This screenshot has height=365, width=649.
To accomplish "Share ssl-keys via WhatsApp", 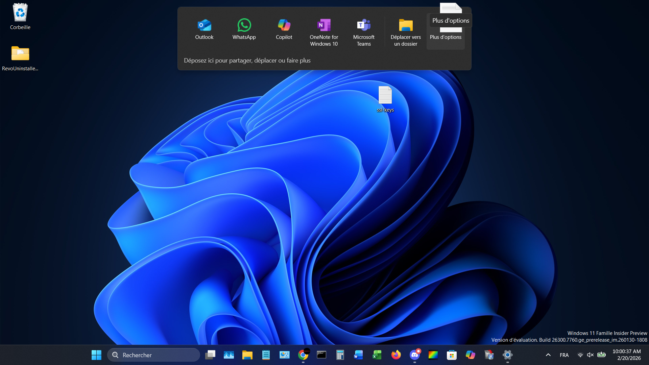I will (x=244, y=30).
